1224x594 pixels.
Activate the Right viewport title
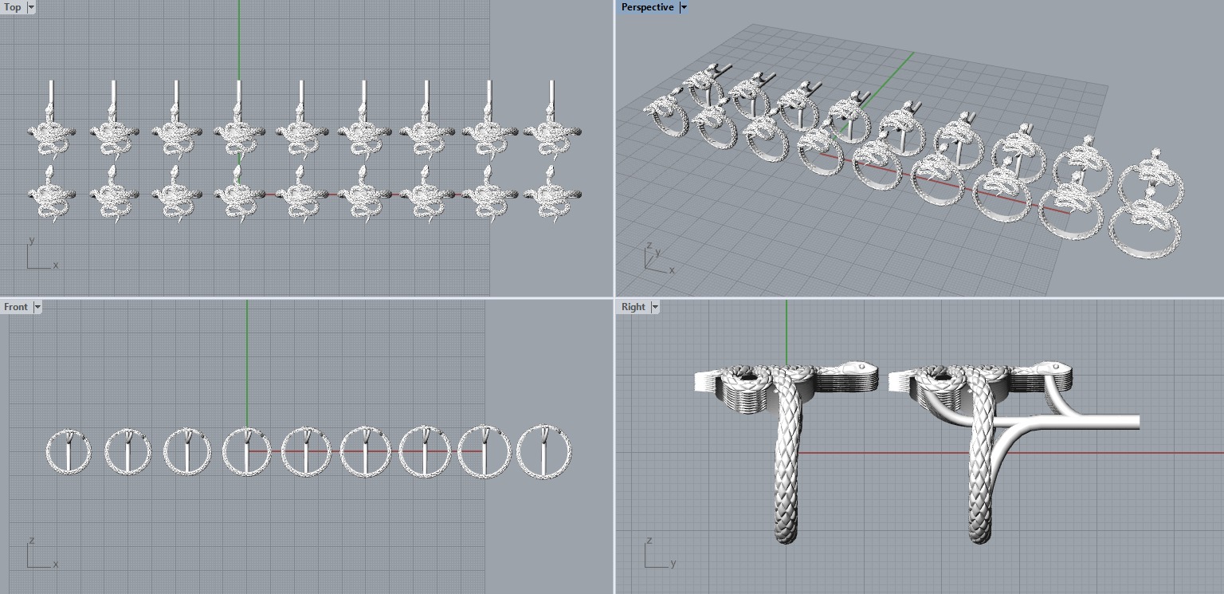click(x=634, y=307)
